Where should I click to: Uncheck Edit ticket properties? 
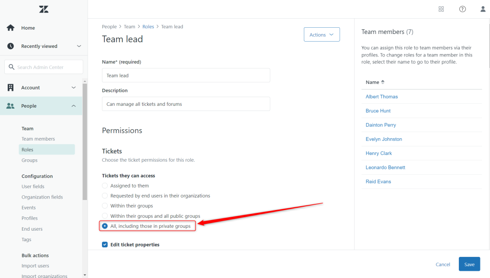tap(104, 245)
